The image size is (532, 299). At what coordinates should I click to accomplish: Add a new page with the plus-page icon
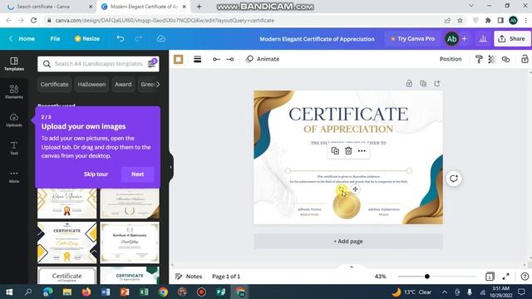point(437,83)
